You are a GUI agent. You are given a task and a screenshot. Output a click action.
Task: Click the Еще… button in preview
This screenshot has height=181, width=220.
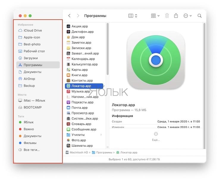(x=156, y=136)
